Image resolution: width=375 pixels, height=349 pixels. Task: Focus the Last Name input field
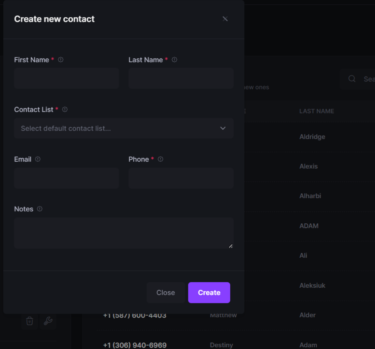181,79
